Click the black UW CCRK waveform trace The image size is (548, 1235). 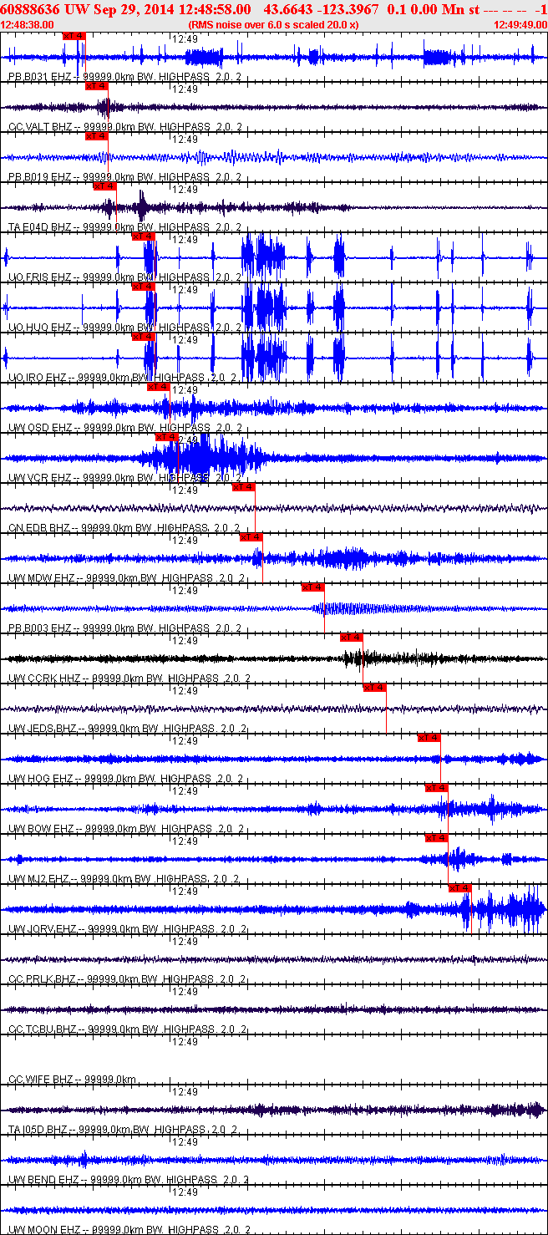274,658
